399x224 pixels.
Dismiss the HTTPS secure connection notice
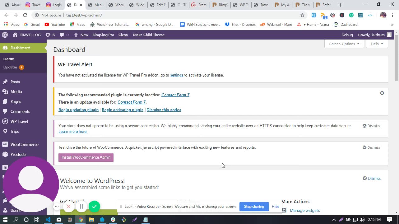coord(371,126)
